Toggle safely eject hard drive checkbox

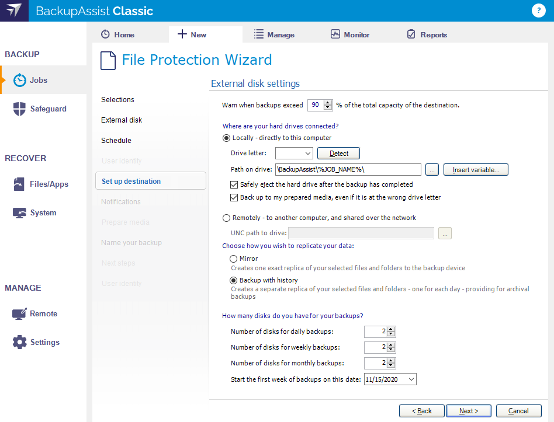(x=234, y=184)
